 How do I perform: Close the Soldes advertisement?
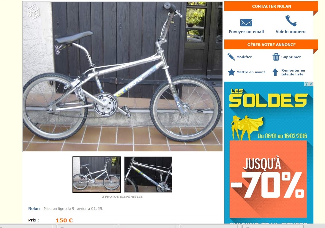[311, 84]
